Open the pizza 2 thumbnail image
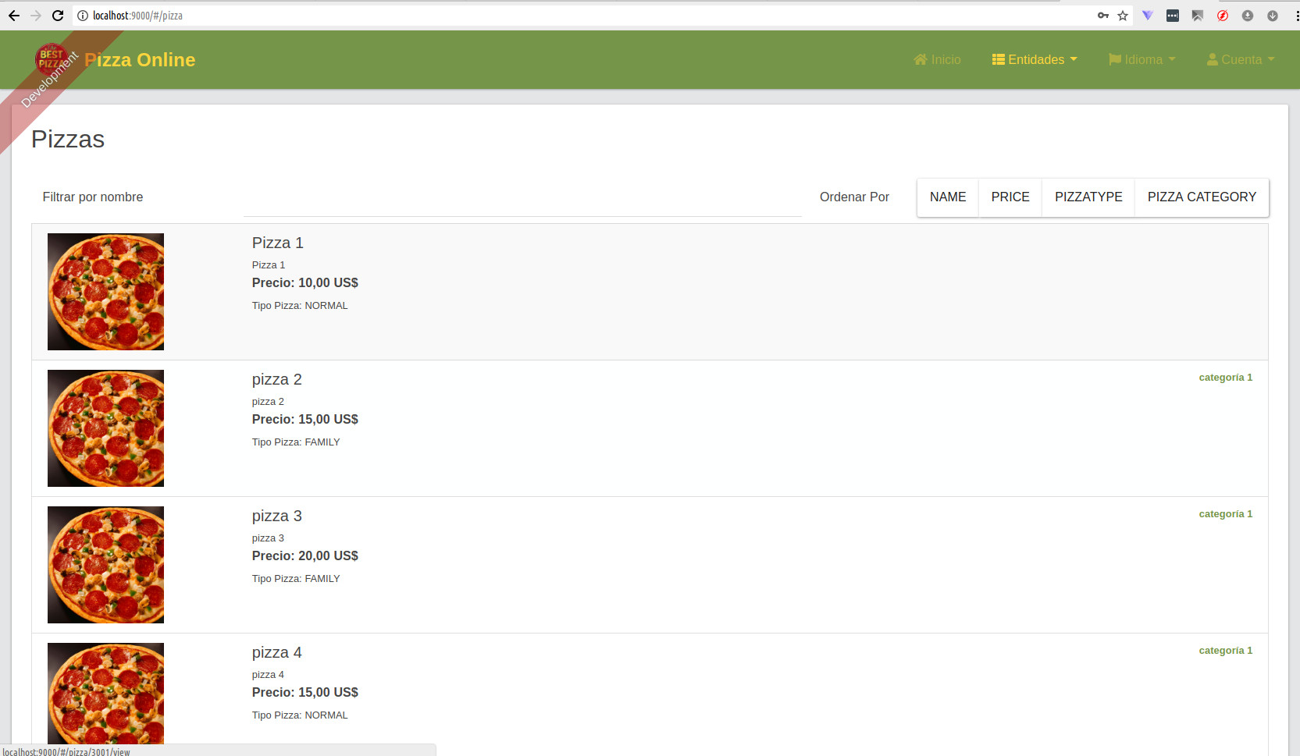 tap(105, 428)
